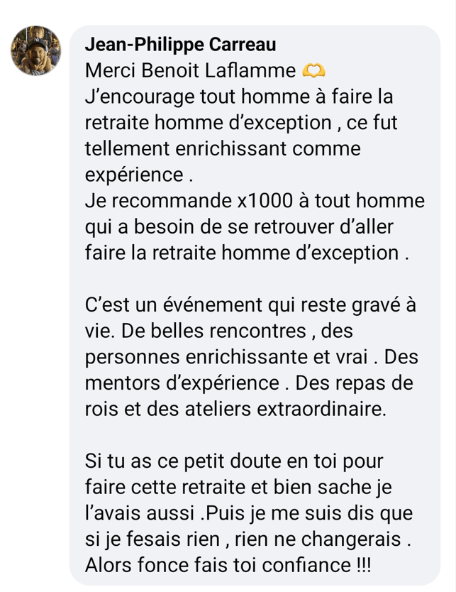This screenshot has width=456, height=592.
Task: Click the closing line "Alors fonce fais toi confiance"
Action: (x=228, y=566)
